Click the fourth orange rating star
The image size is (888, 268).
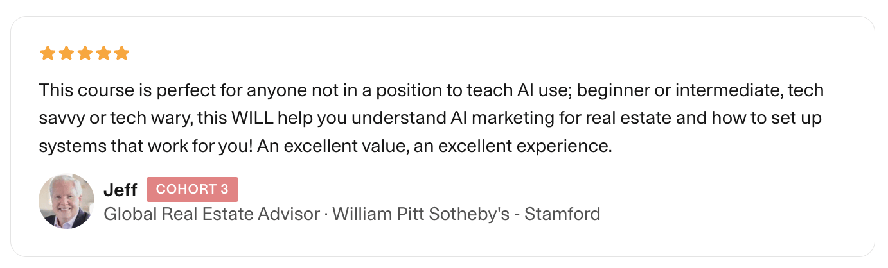(103, 53)
